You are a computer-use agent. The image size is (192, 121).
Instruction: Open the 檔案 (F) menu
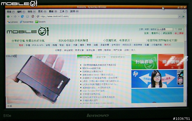(11, 12)
